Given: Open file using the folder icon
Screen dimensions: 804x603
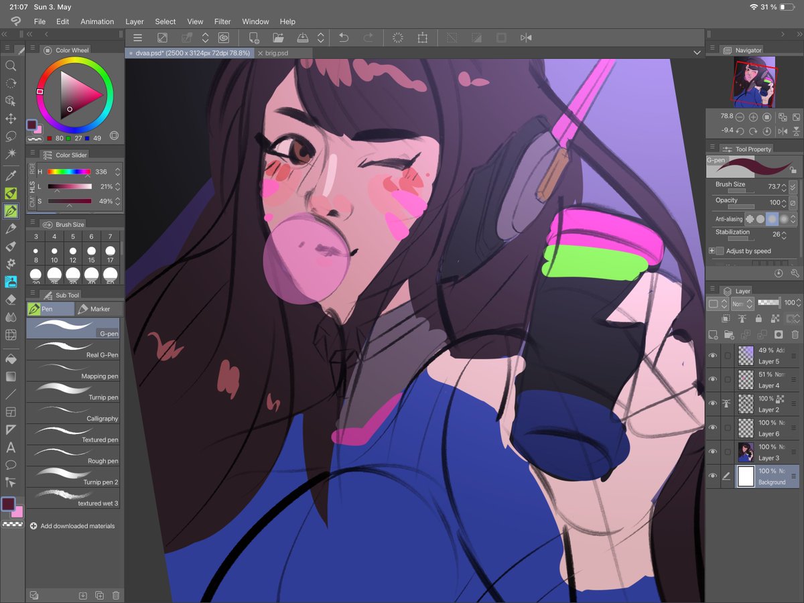Looking at the screenshot, I should pos(278,38).
